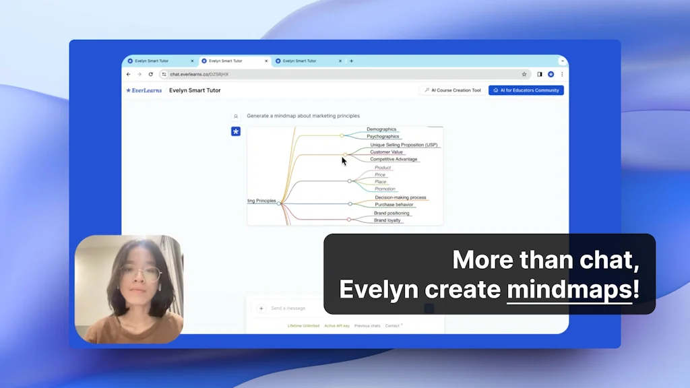Click the site info icon in the address bar
This screenshot has width=690, height=388.
(162, 74)
